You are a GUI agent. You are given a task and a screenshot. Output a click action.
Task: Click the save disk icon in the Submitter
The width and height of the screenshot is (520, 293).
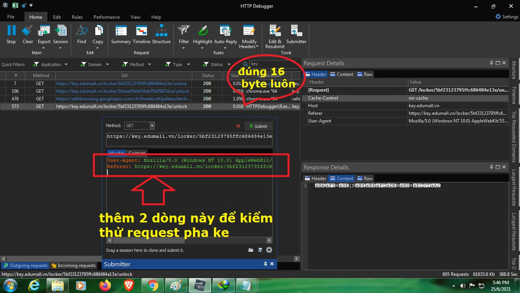(260, 250)
